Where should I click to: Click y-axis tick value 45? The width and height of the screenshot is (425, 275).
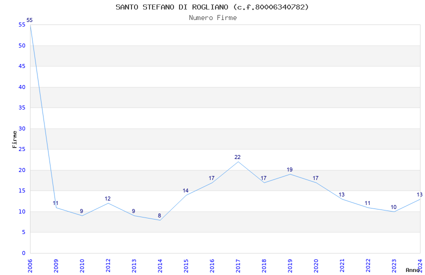tap(22, 66)
